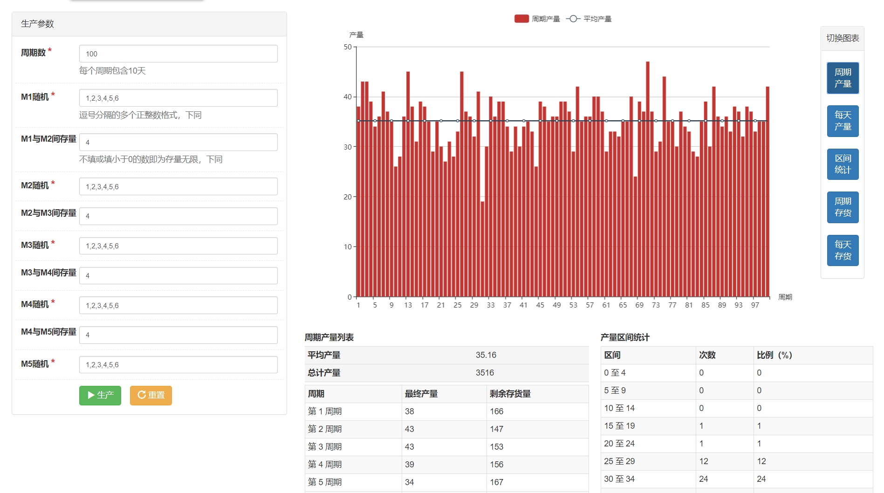884x493 pixels.
Task: Click remaining stock value 166
Action: (x=496, y=411)
